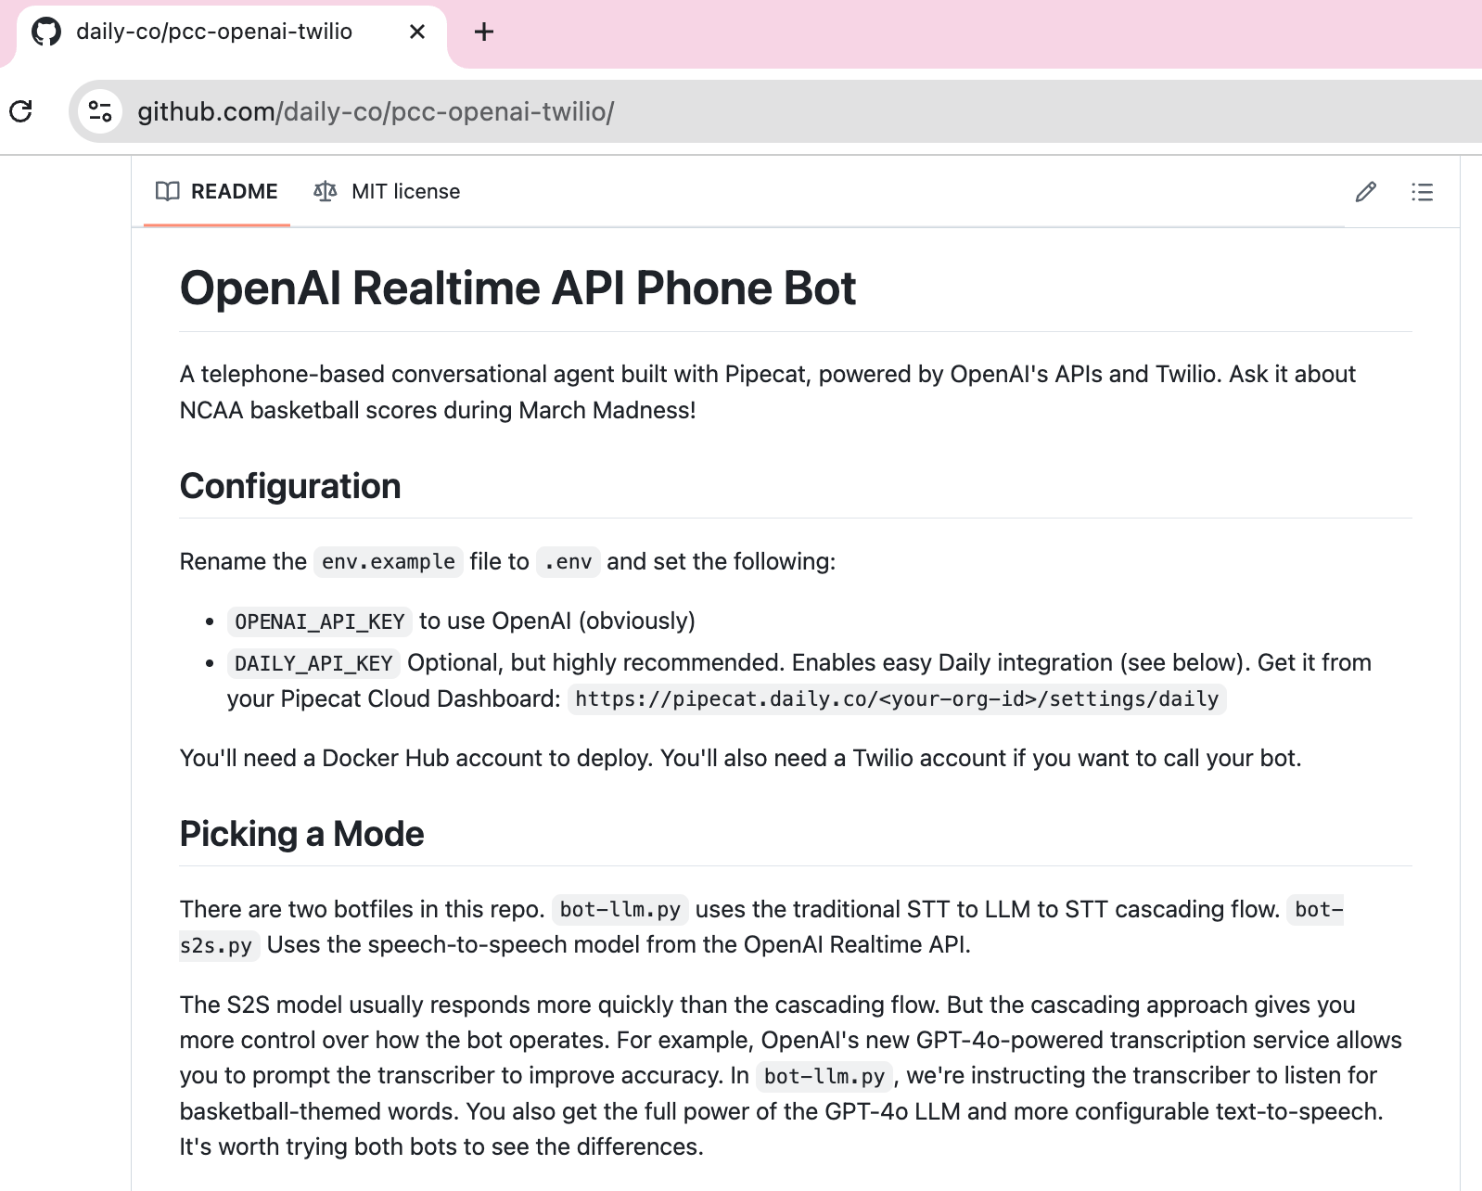
Task: Click the GitHub favicon in the browser tab
Action: [46, 32]
